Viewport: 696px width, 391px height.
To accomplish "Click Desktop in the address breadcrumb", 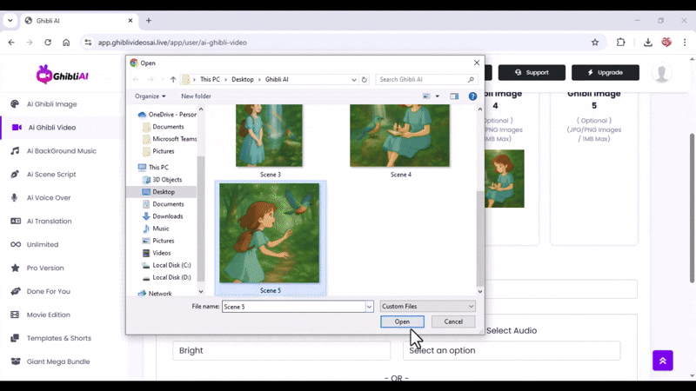I will click(243, 79).
